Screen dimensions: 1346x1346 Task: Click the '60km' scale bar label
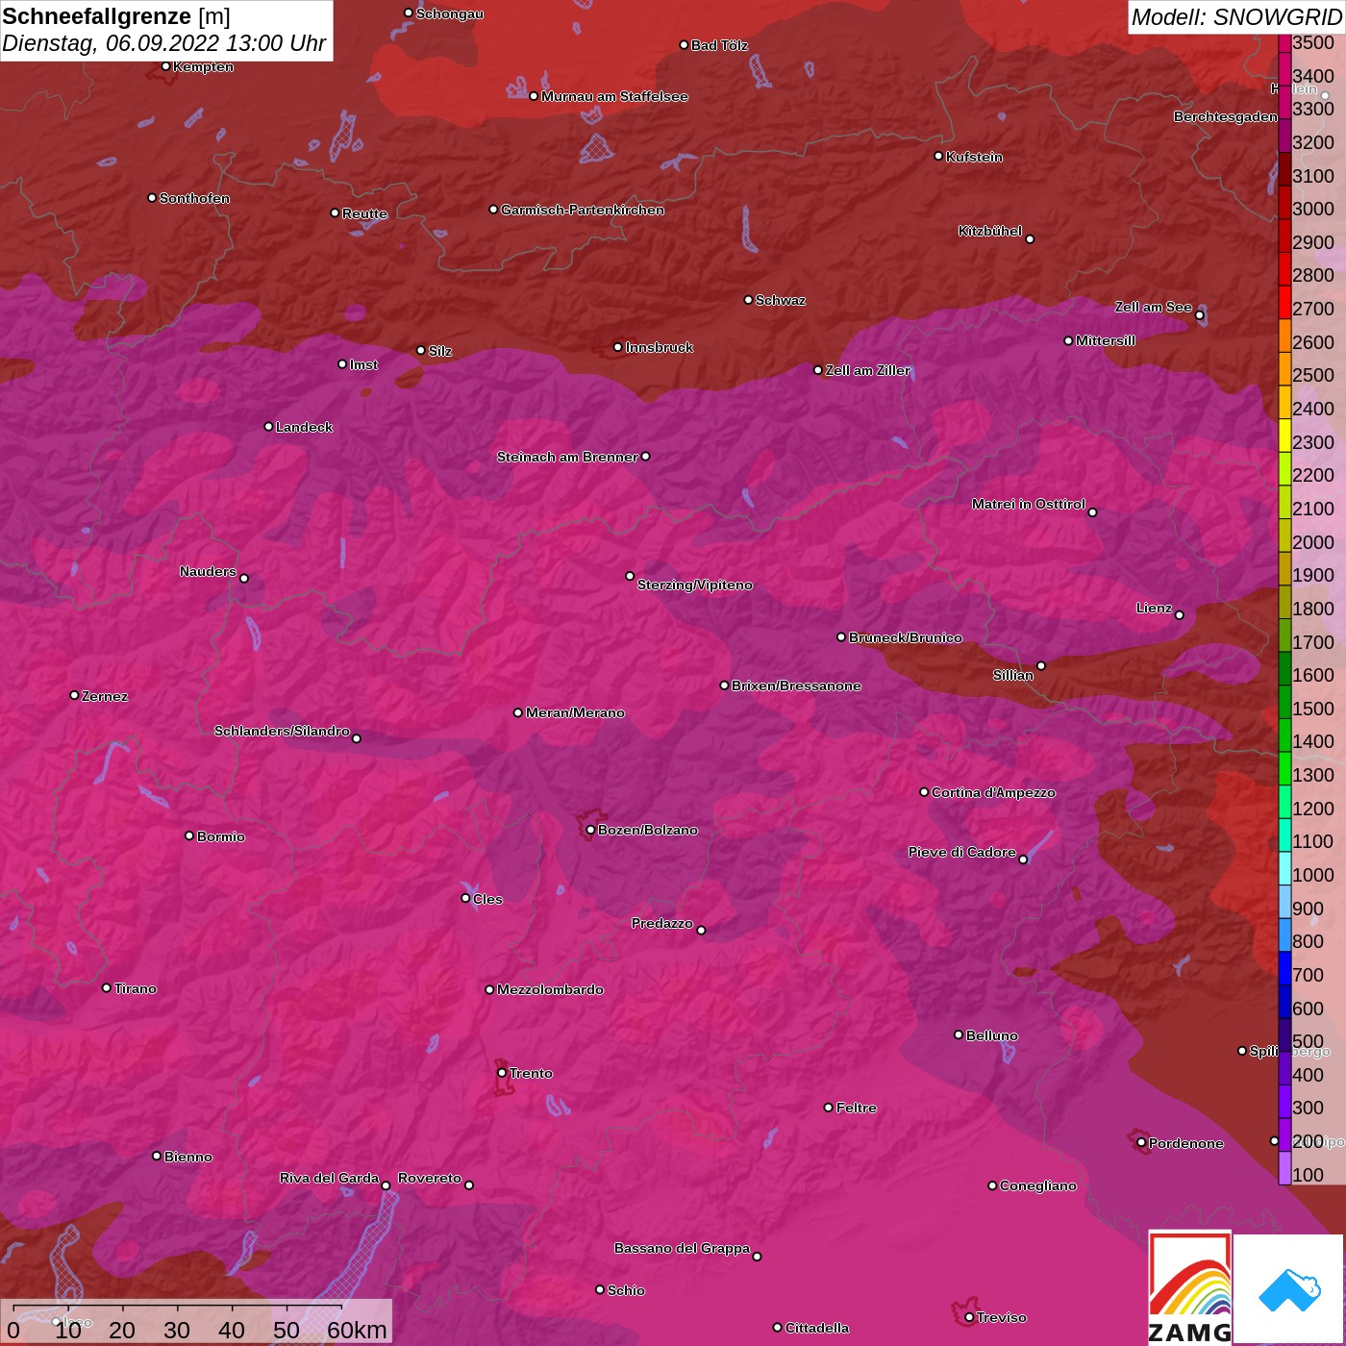point(357,1330)
